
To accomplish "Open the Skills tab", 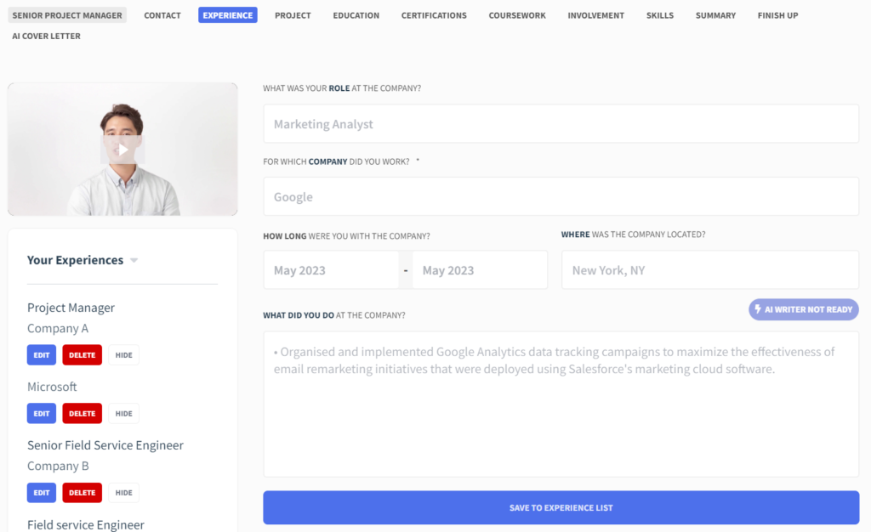I will pos(660,15).
